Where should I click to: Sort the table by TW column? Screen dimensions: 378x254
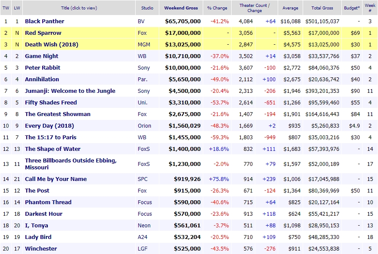6,8
